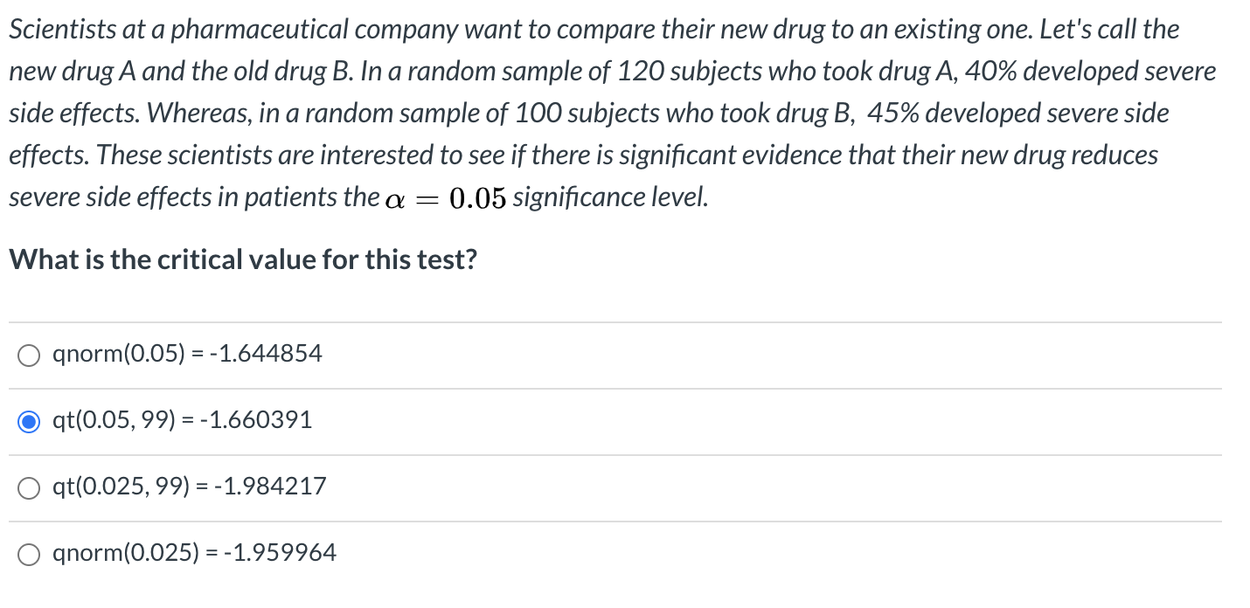Pick the qnorm(0.025) = -1.959964 radio button
The image size is (1250, 608).
click(29, 554)
